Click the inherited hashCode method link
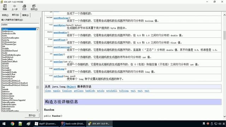Image resolution: width=226 pixels, height=127 pixels. pos(90,91)
